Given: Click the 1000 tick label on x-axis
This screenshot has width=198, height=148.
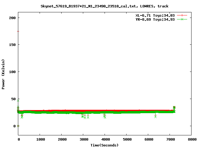Looking at the screenshot, I should click(x=40, y=139).
